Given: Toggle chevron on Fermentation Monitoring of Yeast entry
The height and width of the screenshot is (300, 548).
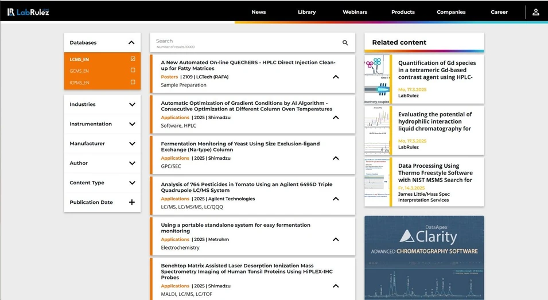Looking at the screenshot, I should [336, 158].
